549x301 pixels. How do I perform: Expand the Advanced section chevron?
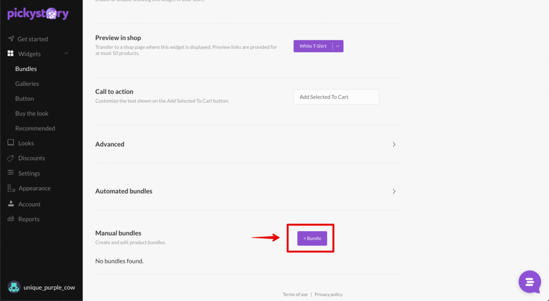click(x=394, y=144)
